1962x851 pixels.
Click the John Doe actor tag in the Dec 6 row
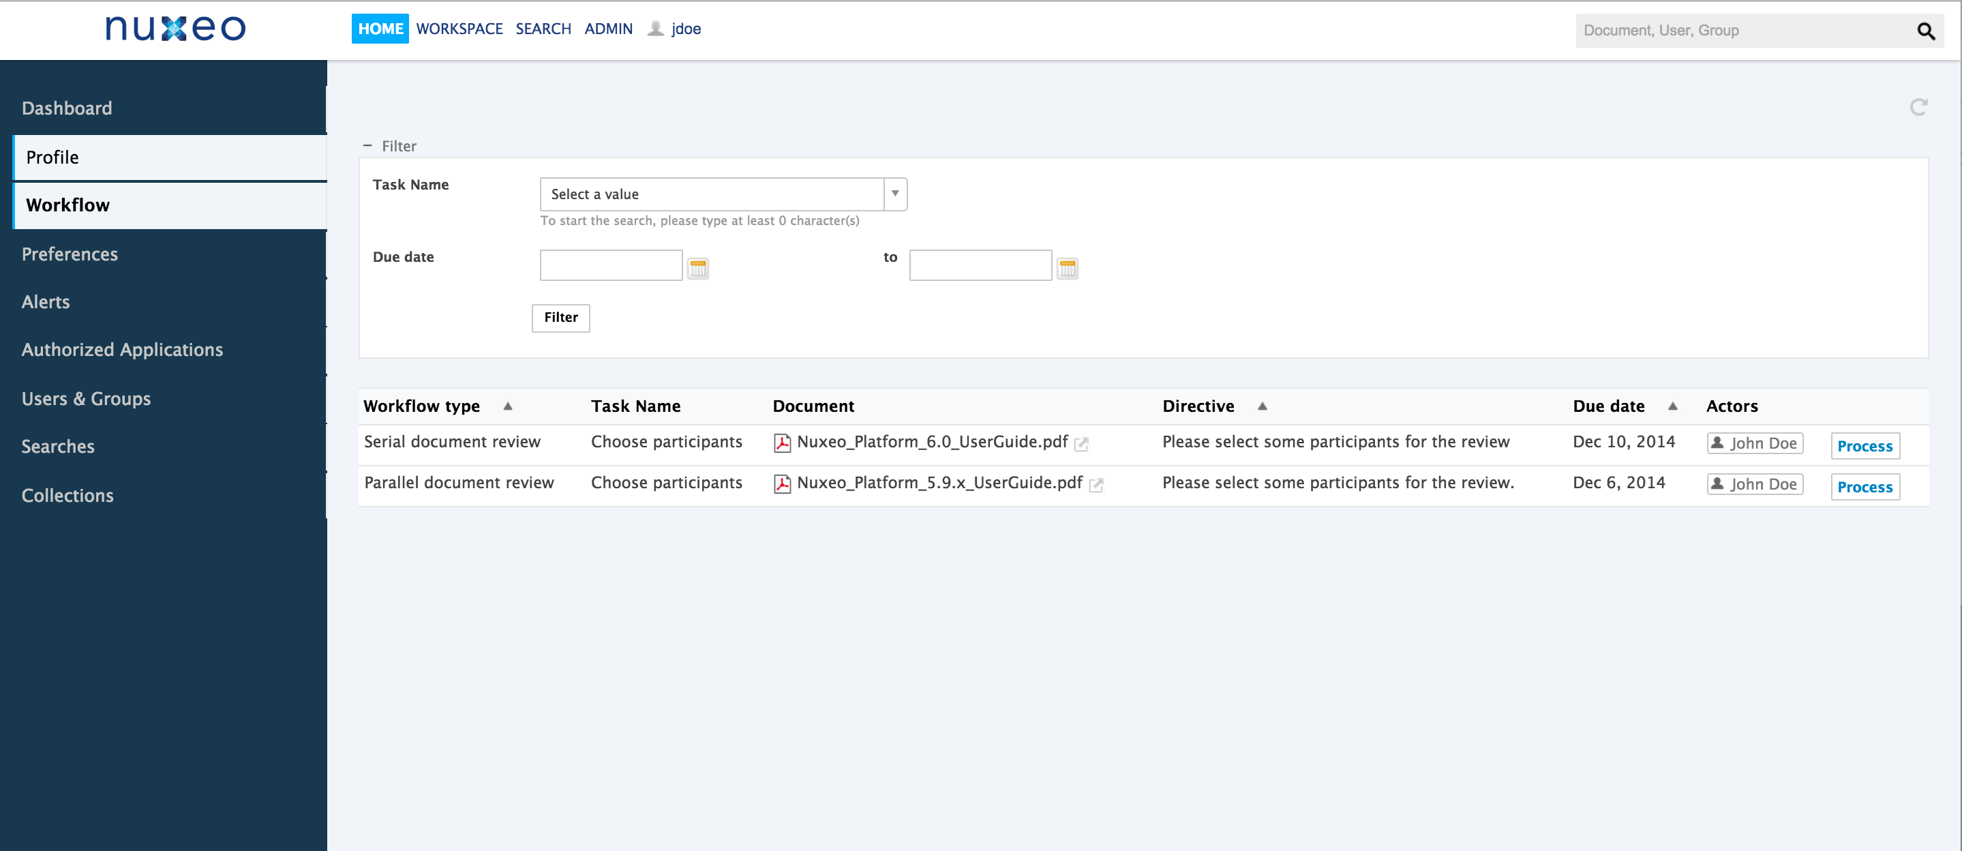(x=1755, y=485)
